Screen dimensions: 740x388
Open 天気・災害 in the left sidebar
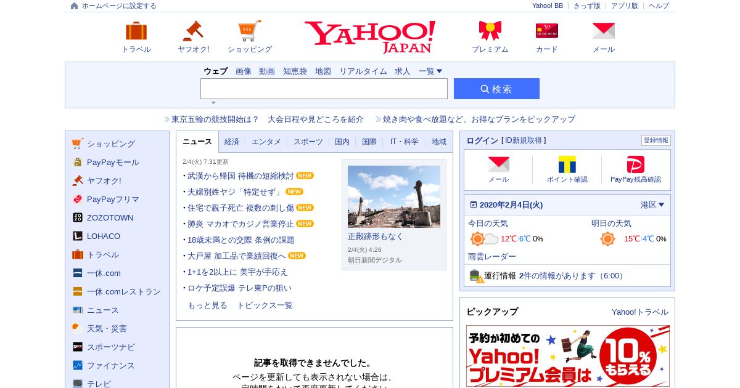point(107,328)
